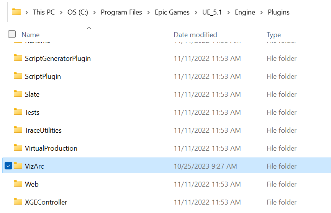Toggle the select-all checkbox in header
This screenshot has width=331, height=213.
(x=12, y=34)
